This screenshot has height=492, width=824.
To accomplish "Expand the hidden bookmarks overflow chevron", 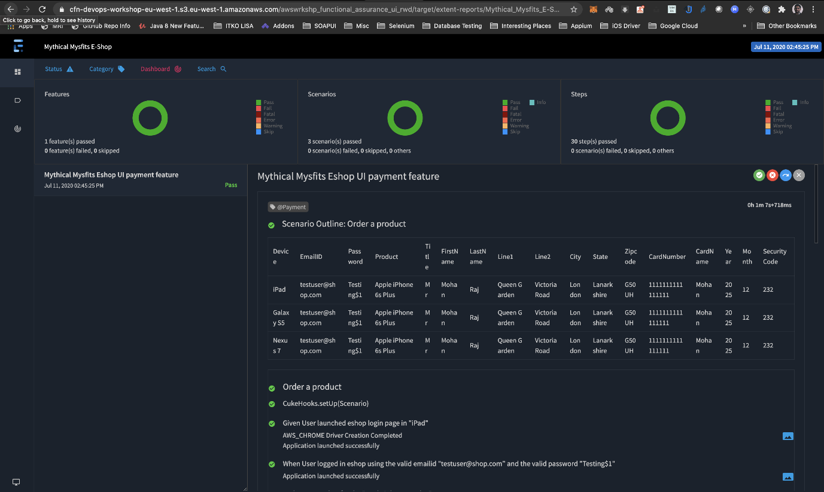I will [744, 26].
